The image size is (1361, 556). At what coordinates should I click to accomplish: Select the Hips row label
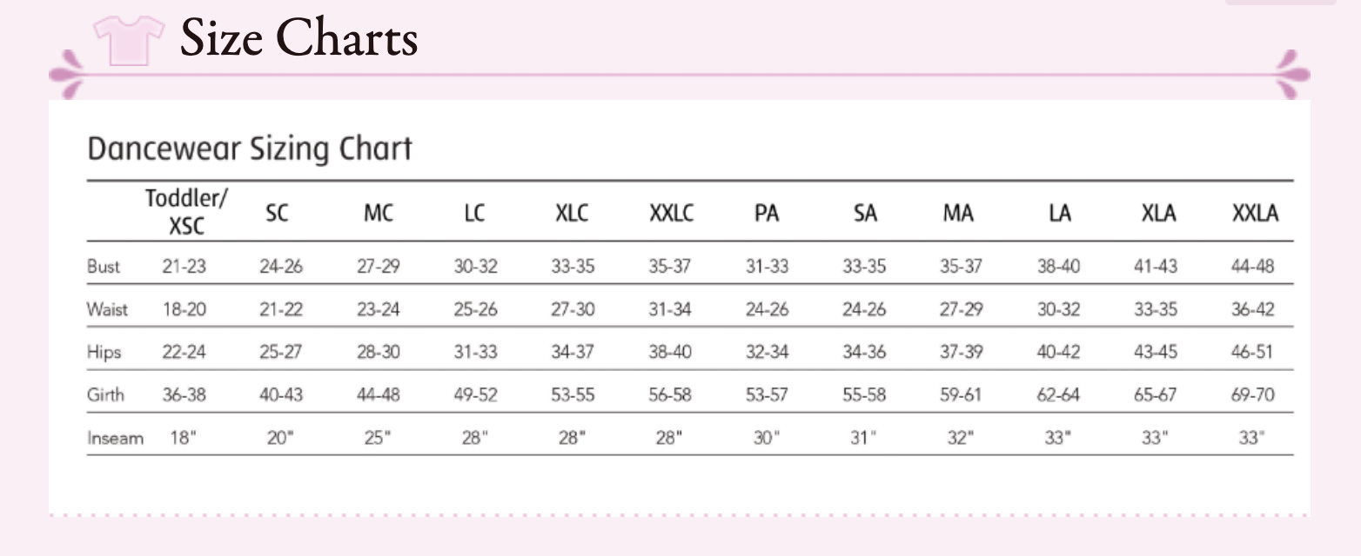(104, 352)
